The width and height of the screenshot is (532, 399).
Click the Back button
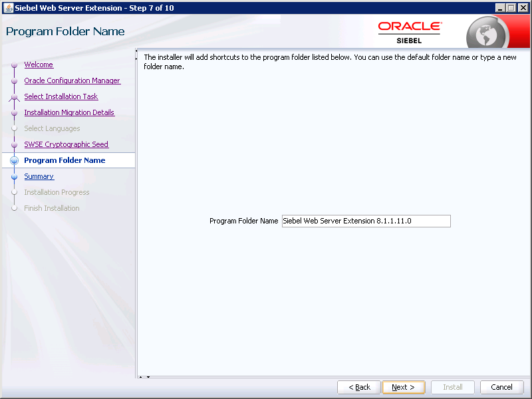359,387
